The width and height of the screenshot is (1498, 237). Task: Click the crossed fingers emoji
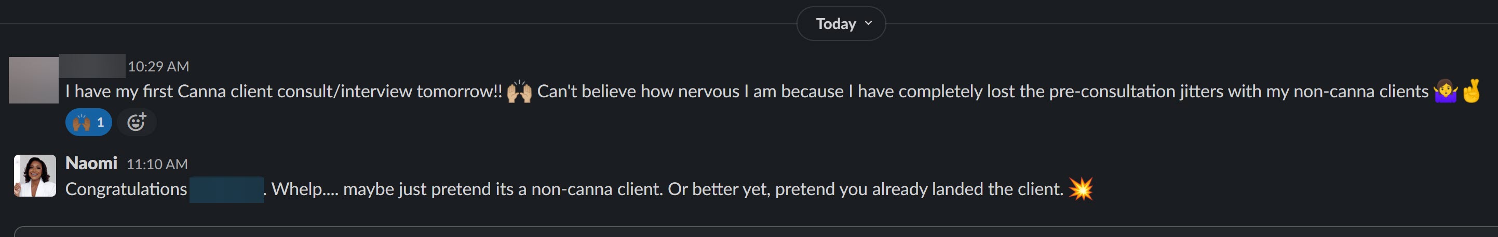[x=1472, y=92]
